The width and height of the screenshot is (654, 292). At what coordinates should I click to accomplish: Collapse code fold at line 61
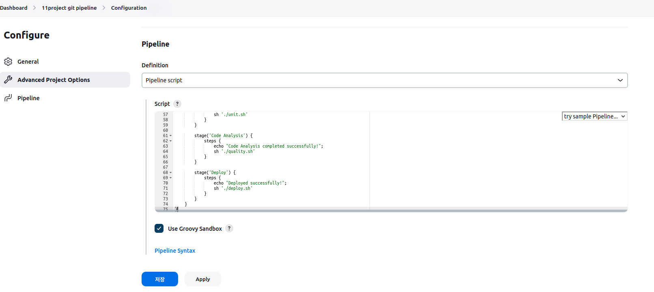click(171, 136)
